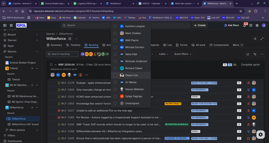This screenshot has height=143, width=269.
Task: Check the Shaun Cox assignee option
Action: click(x=115, y=75)
